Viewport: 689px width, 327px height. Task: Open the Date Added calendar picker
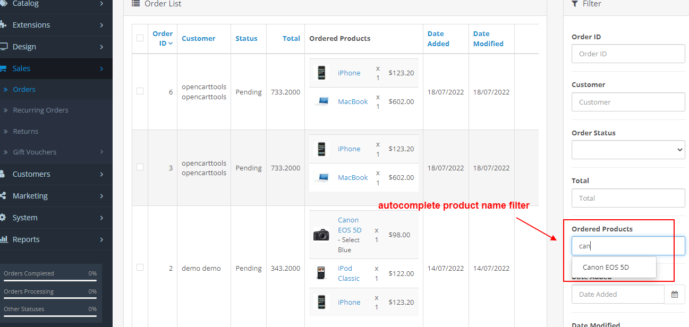(675, 294)
